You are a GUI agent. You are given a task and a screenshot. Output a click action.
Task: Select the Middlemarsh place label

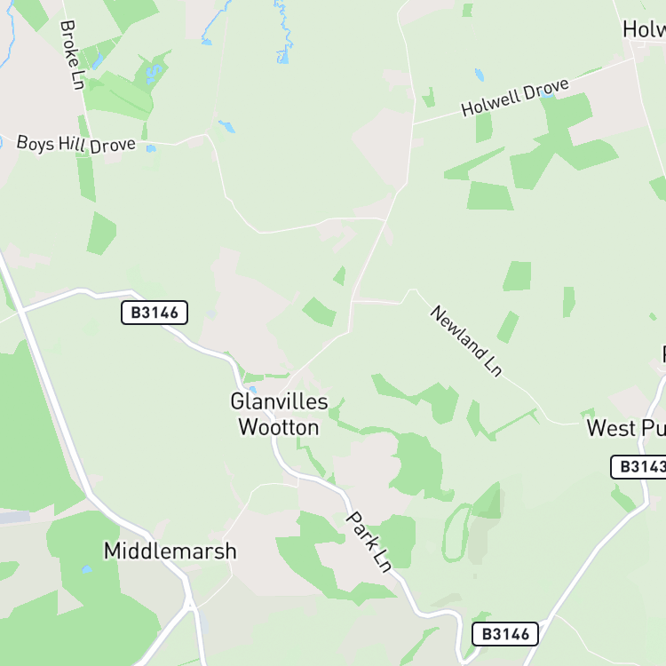170,551
